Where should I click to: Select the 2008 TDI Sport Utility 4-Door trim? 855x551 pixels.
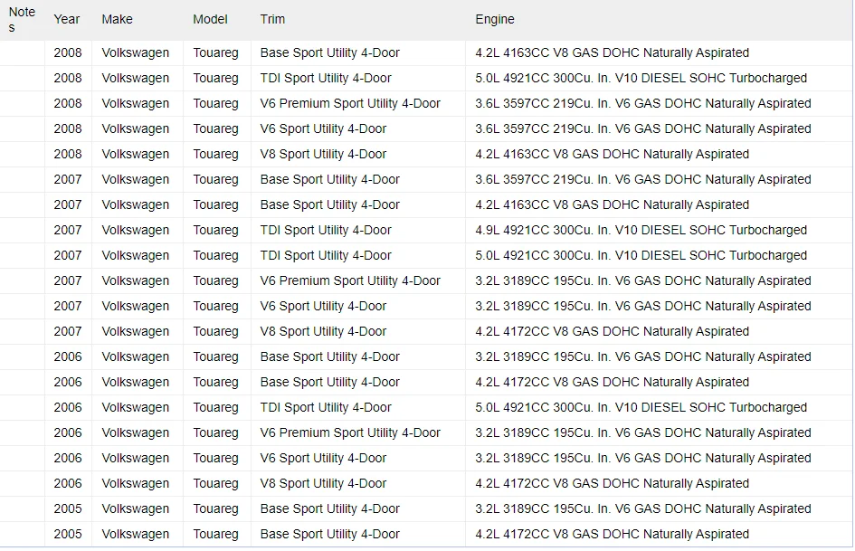326,78
